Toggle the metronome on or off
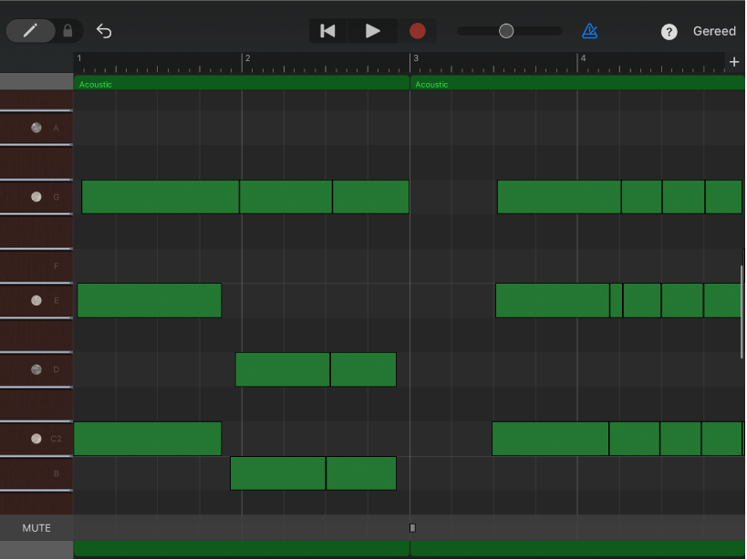The image size is (747, 560). pos(590,30)
